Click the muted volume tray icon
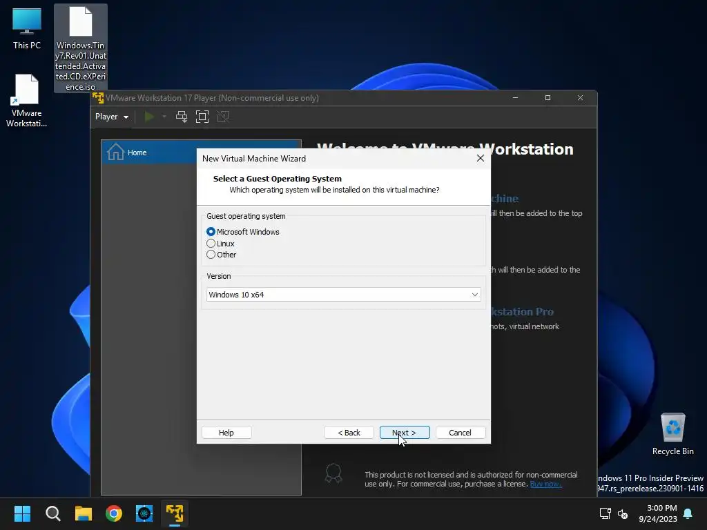 [x=623, y=513]
